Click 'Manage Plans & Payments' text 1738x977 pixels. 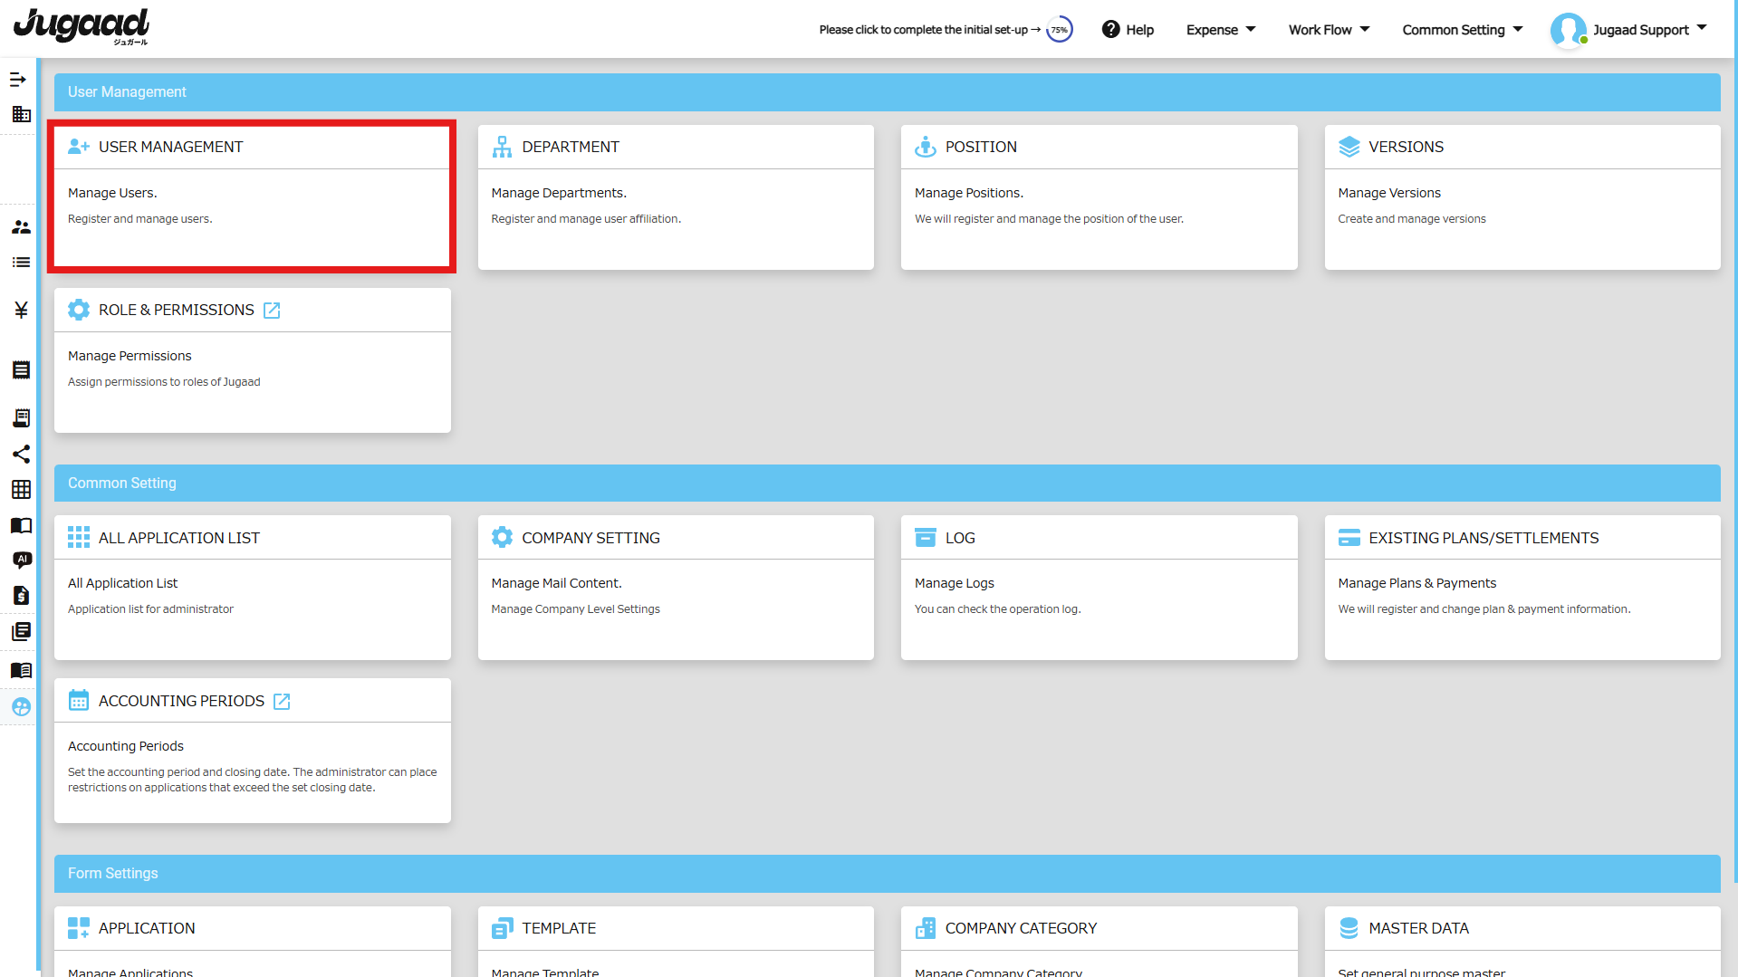tap(1416, 583)
